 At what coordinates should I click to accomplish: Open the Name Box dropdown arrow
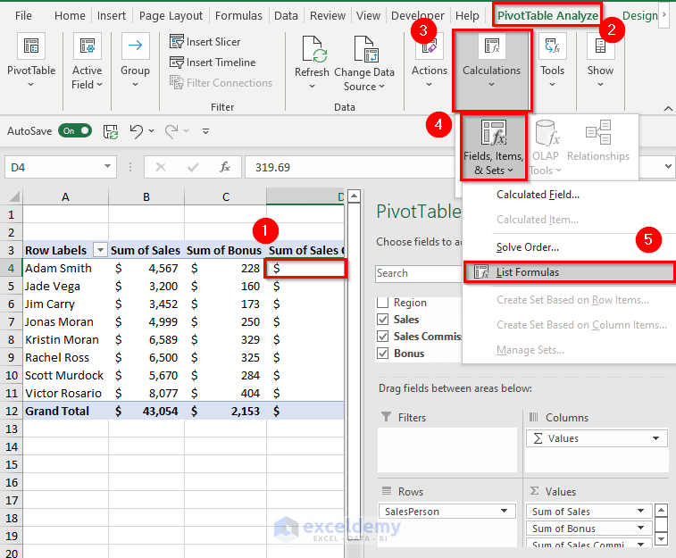pyautogui.click(x=107, y=167)
